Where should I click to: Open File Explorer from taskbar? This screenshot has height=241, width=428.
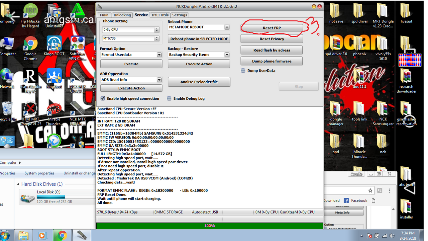coord(24,235)
